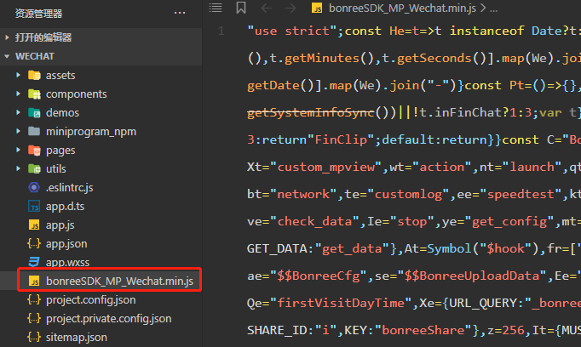Collapse the WECHAT project root
The image size is (581, 347).
click(9, 56)
